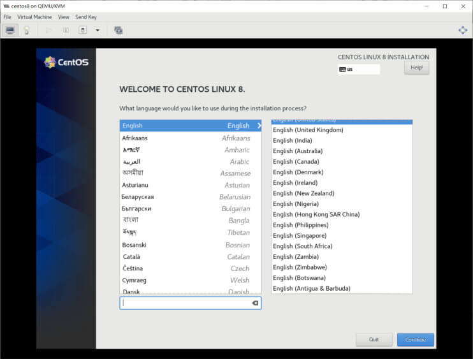Show virtual hardware details lightbulb icon
Viewport: 473px width, 359px height.
click(x=27, y=30)
